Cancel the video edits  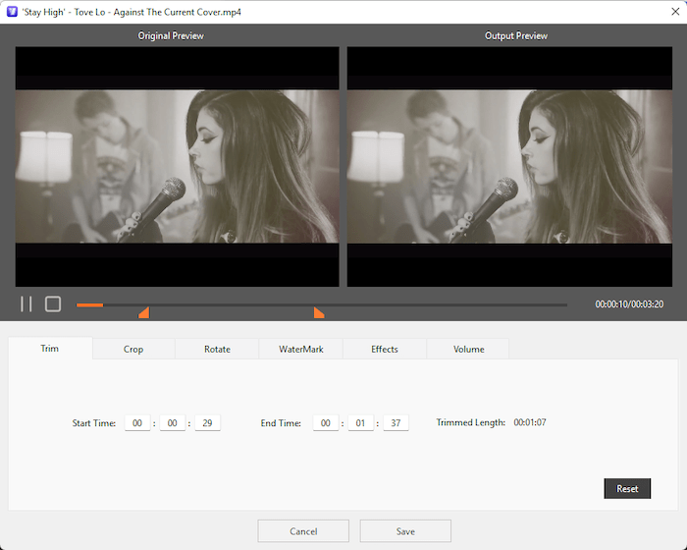tap(303, 531)
